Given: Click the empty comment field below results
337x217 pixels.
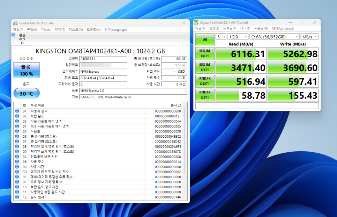Looking at the screenshot, I should [x=257, y=106].
